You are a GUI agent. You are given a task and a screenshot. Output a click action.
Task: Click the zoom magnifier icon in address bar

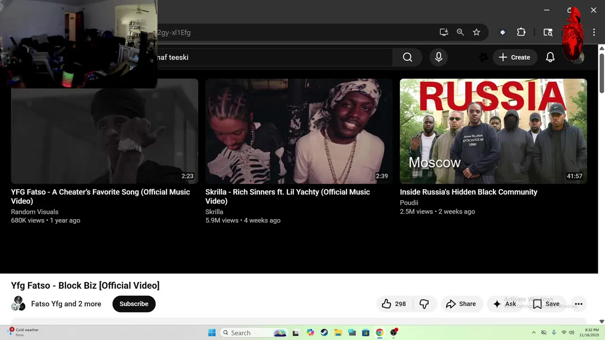pos(460,32)
